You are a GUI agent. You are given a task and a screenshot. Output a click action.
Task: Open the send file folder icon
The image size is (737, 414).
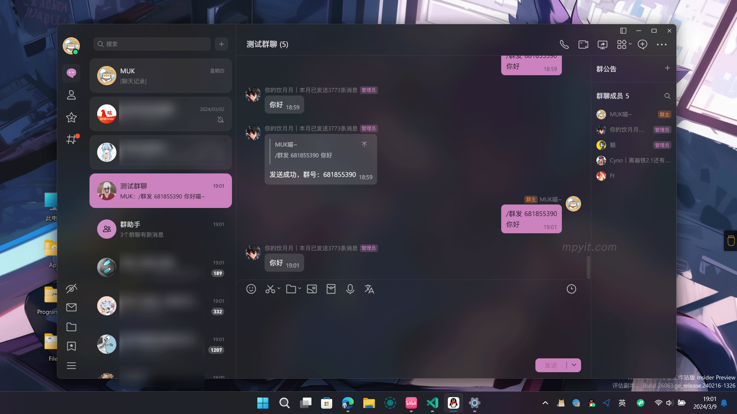coord(291,289)
